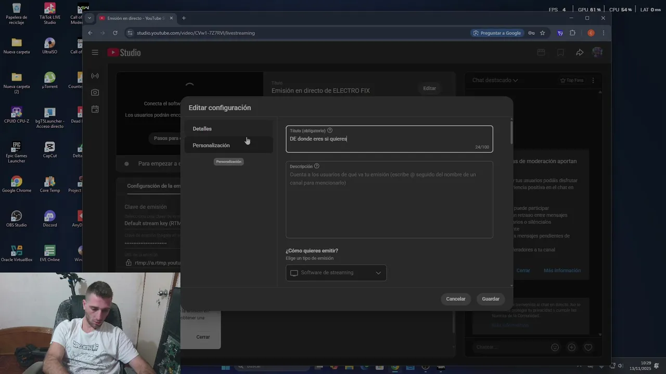Open Papelera de reciclaje on desktop
The height and width of the screenshot is (374, 666).
tap(17, 13)
